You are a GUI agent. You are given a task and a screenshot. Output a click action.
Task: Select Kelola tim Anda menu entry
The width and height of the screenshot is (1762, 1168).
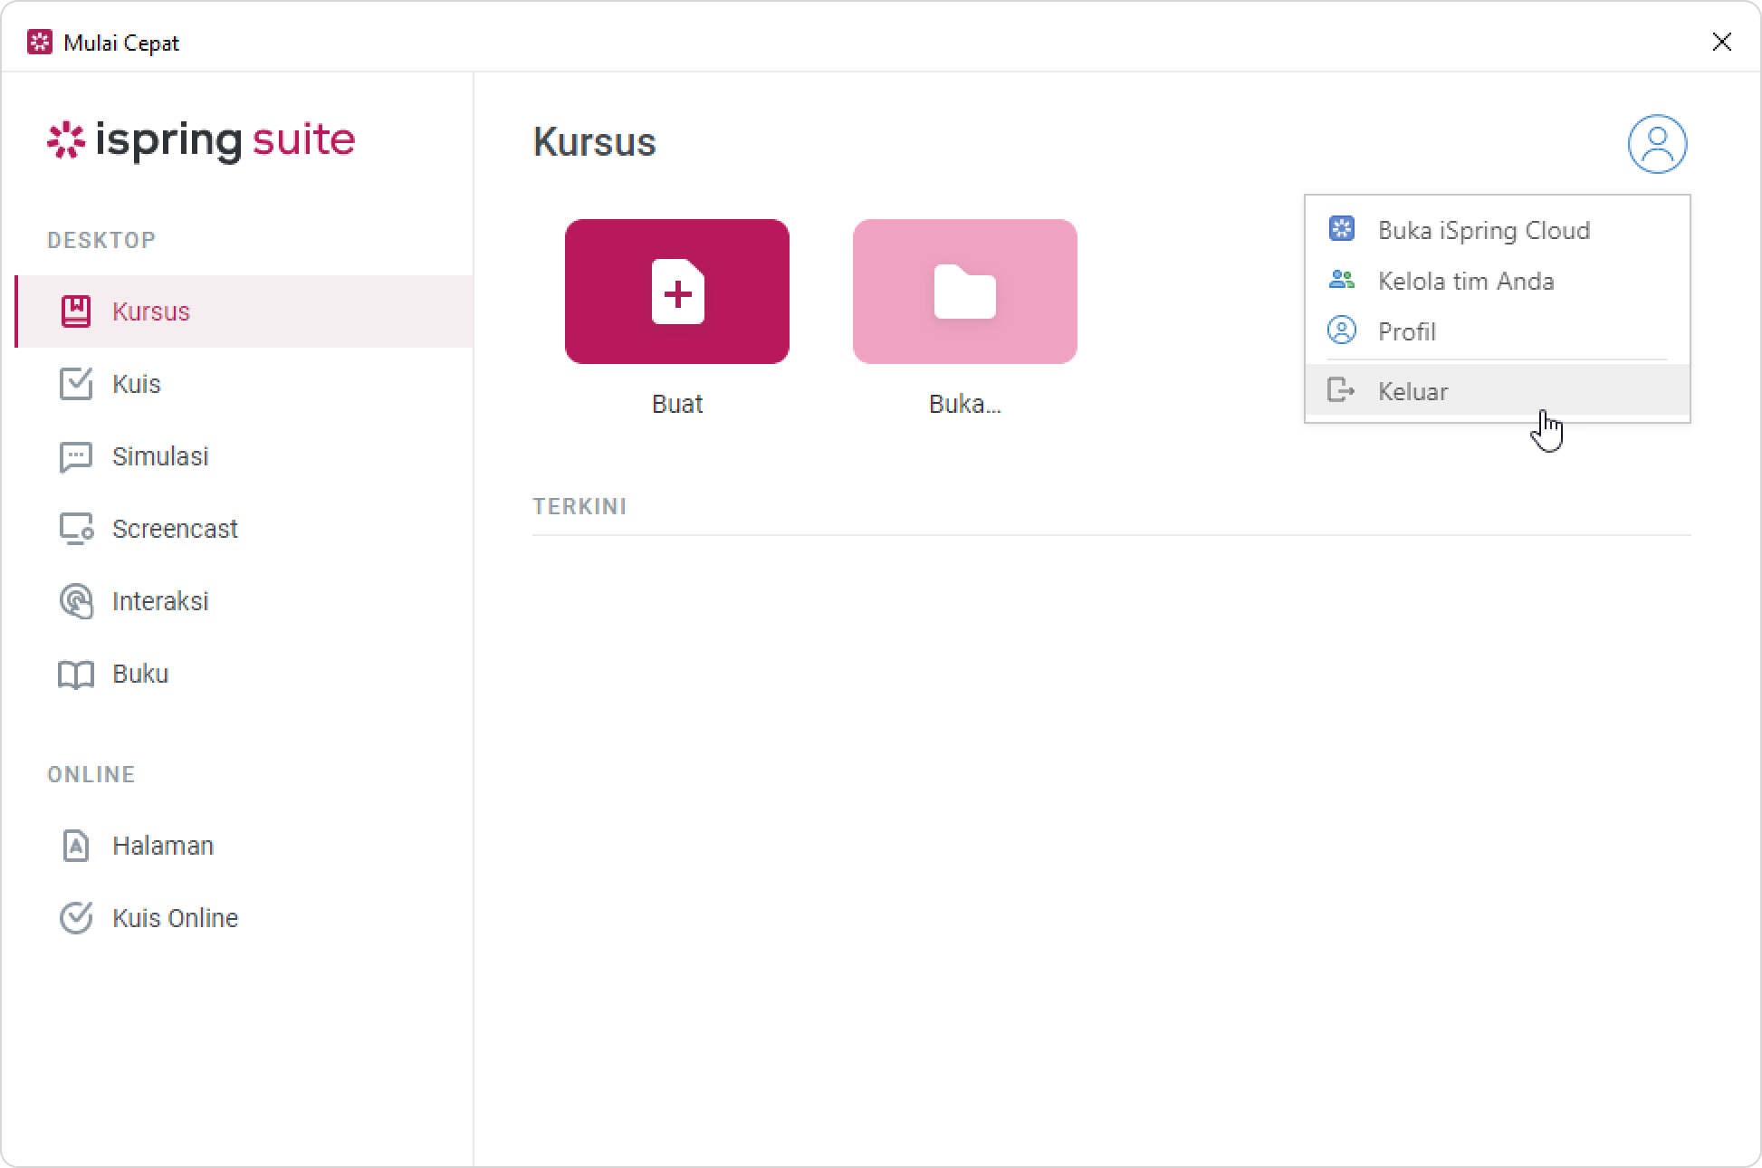tap(1498, 281)
